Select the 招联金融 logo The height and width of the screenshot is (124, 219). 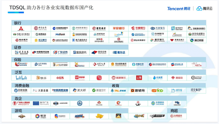tap(21, 90)
